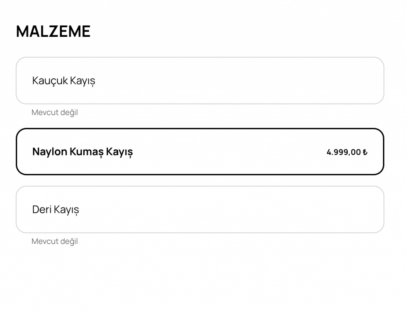Select the Kauçuk Kayış material option

200,80
